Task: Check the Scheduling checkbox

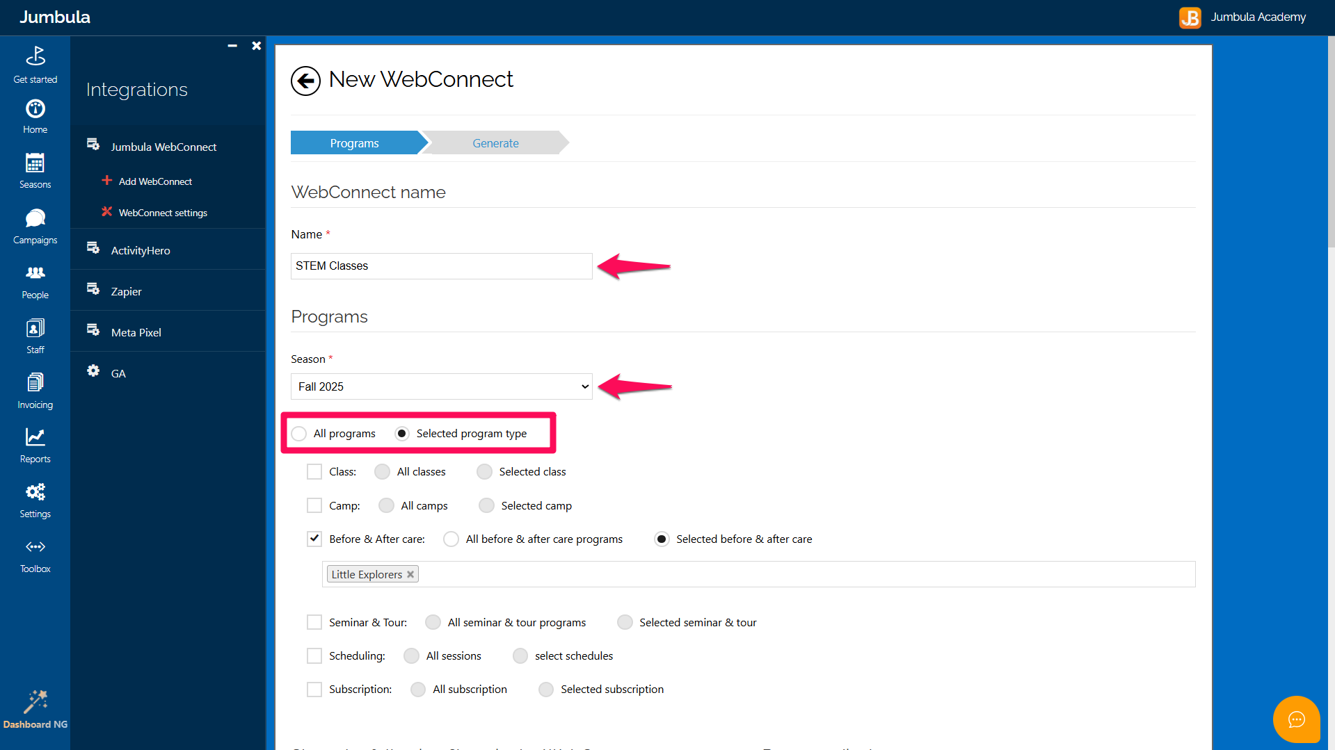Action: pos(314,655)
